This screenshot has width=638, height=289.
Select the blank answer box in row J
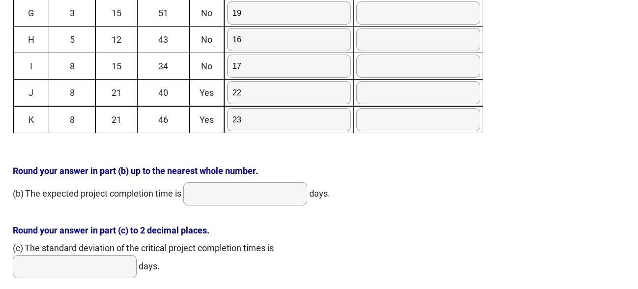(418, 92)
